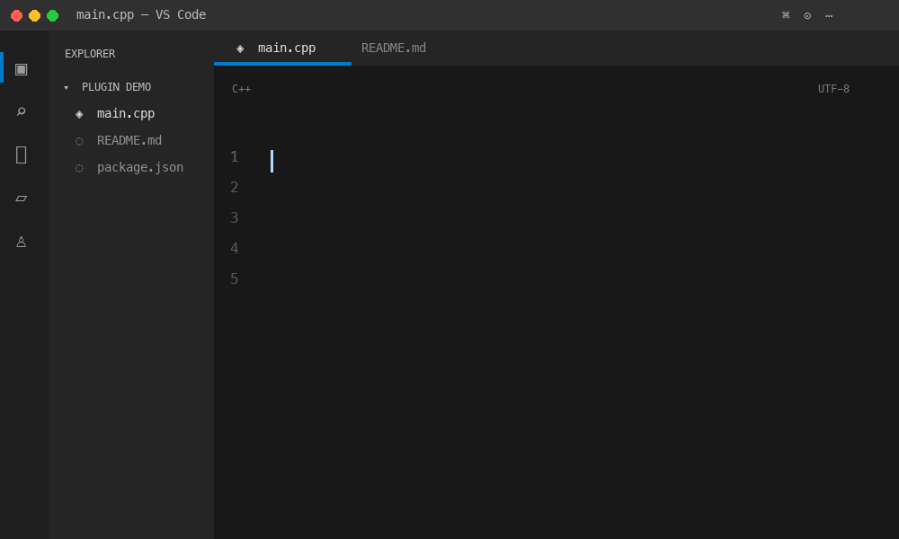Switch to the README.md editor tab
The height and width of the screenshot is (539, 899).
[x=394, y=49]
